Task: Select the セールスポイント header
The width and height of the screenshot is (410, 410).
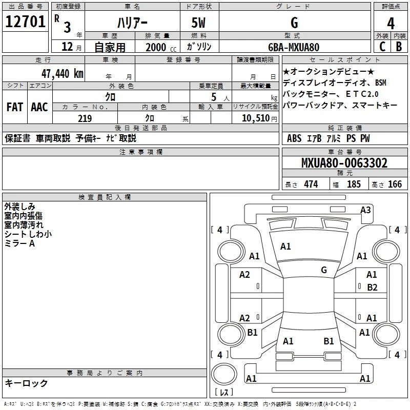Action: [344, 60]
